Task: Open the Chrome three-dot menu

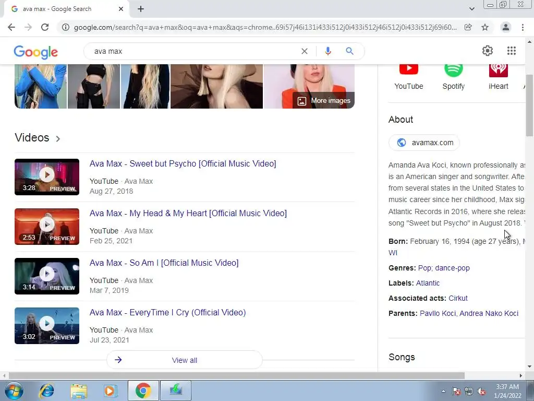Action: click(523, 27)
